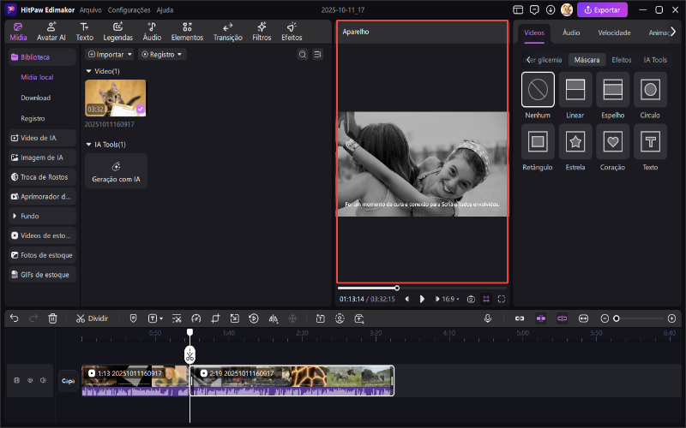Image resolution: width=686 pixels, height=428 pixels.
Task: Toggle the first purple magnet snap button
Action: point(541,318)
